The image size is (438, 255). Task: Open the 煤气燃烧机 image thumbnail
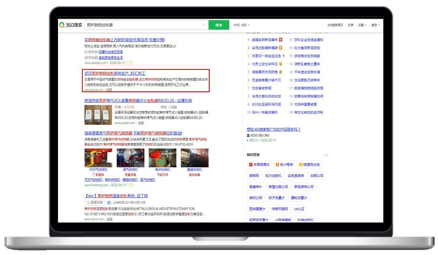[130, 158]
